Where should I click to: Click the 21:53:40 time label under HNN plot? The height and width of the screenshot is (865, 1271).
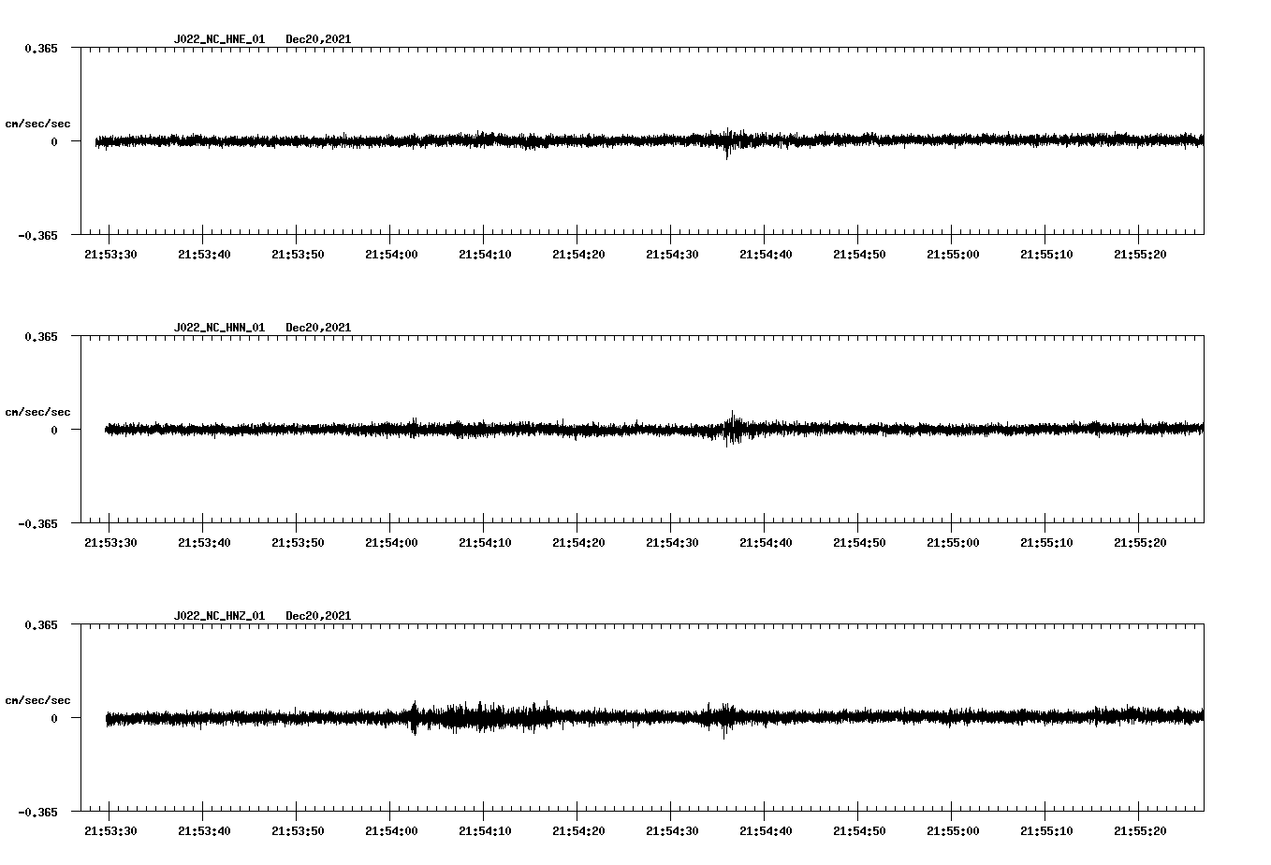pos(204,542)
